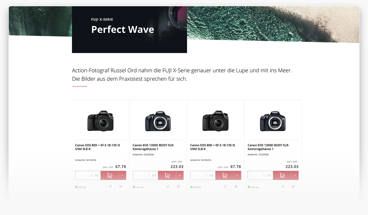The width and height of the screenshot is (368, 215).
Task: Expand cart options dropdown on first card
Action: [x=122, y=175]
